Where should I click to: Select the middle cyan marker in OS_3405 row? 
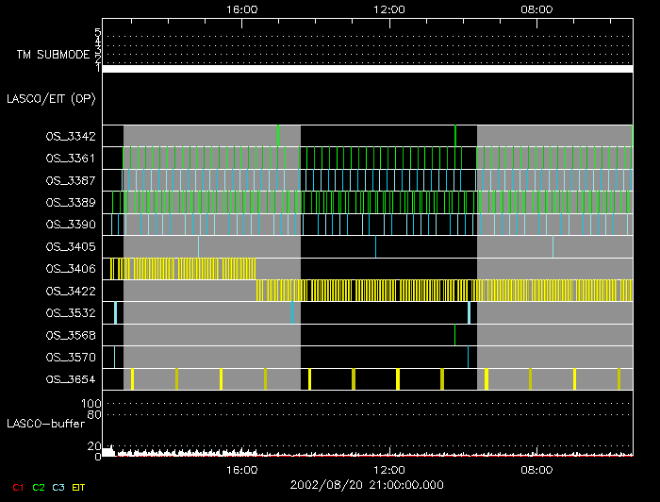pyautogui.click(x=375, y=246)
